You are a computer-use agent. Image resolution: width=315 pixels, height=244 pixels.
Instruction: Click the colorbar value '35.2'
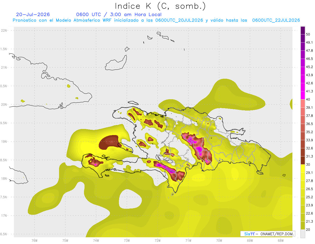309,132
